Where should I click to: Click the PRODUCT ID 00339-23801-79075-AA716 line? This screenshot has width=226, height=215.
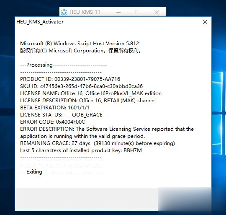tap(70, 79)
